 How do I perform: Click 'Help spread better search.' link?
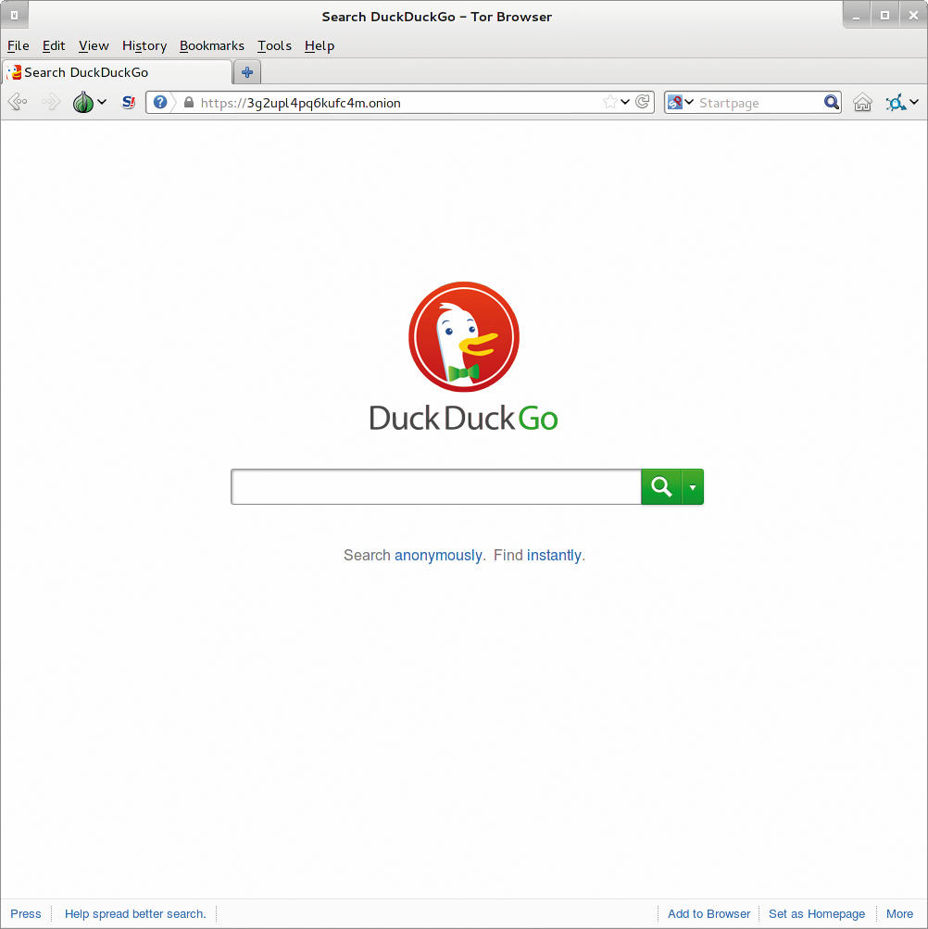pyautogui.click(x=135, y=913)
